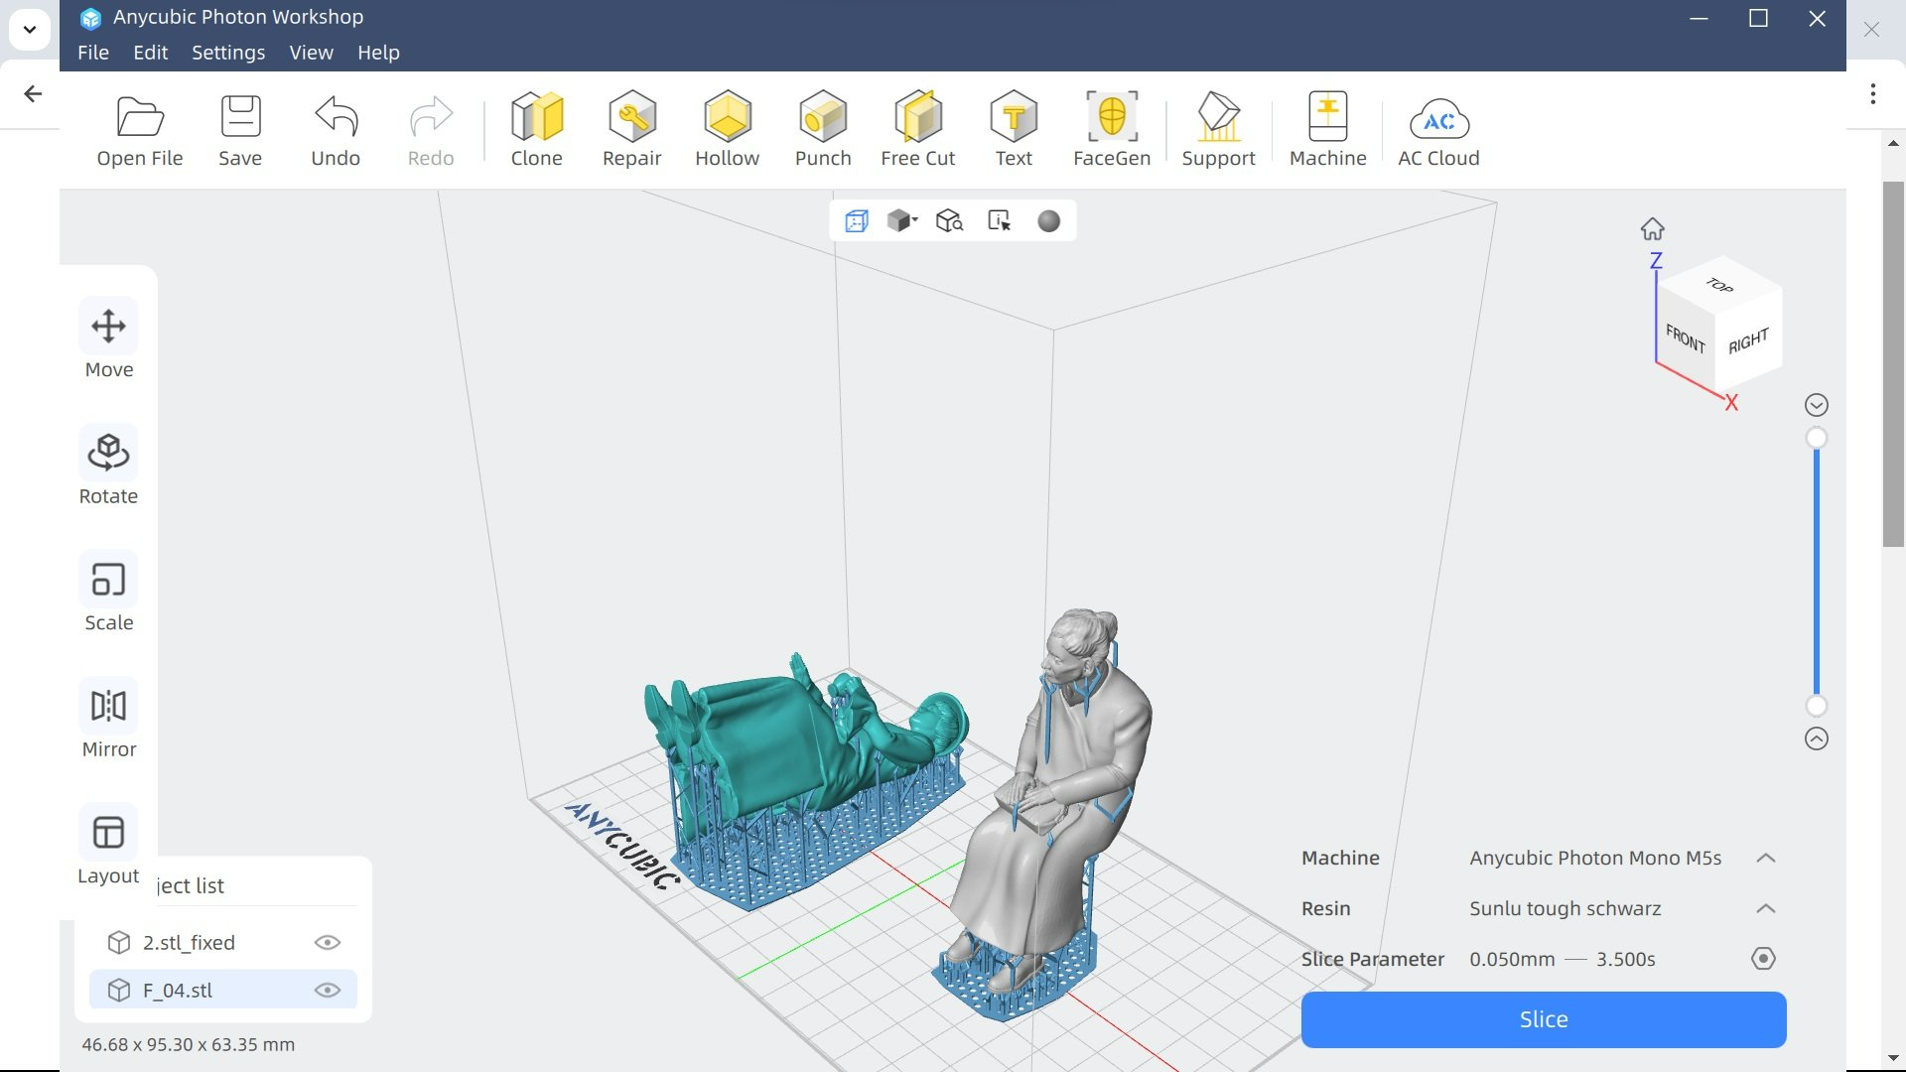Expand the Machine selection chevron
This screenshot has height=1072, width=1906.
[1765, 858]
